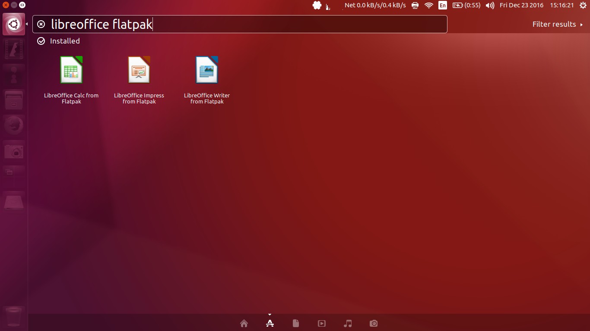Clear the search query with the x
Viewport: 590px width, 331px height.
pos(41,24)
